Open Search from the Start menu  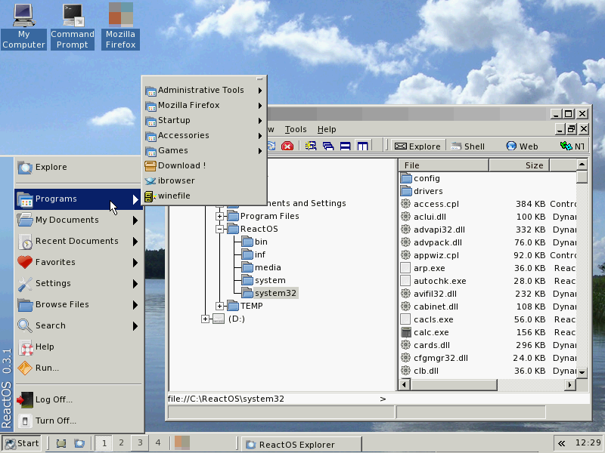[x=78, y=326]
